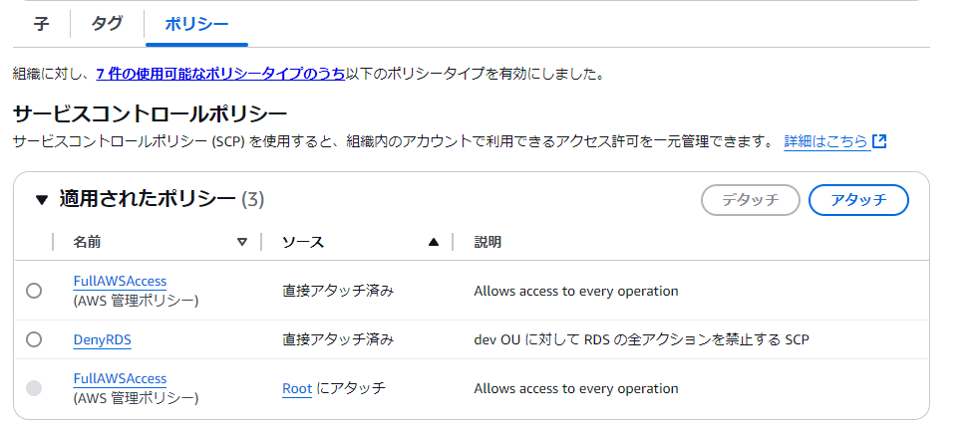Click the sort arrow in 名前 column
Image resolution: width=975 pixels, height=428 pixels.
[x=242, y=242]
